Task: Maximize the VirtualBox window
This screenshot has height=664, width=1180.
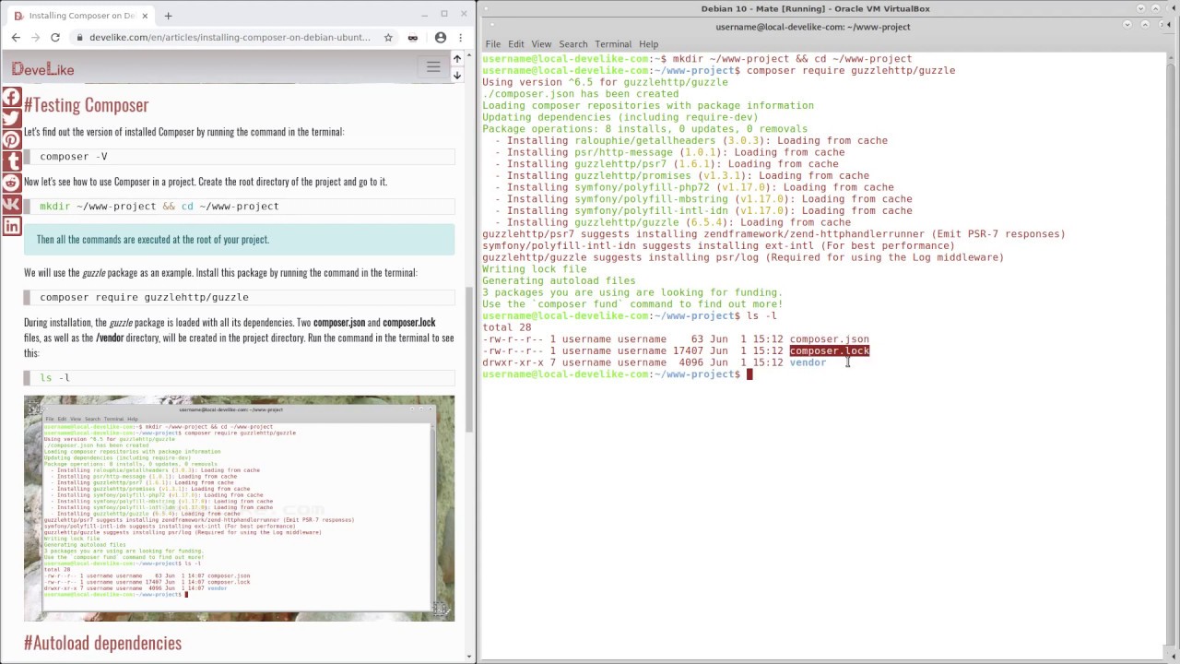Action: point(1156,8)
